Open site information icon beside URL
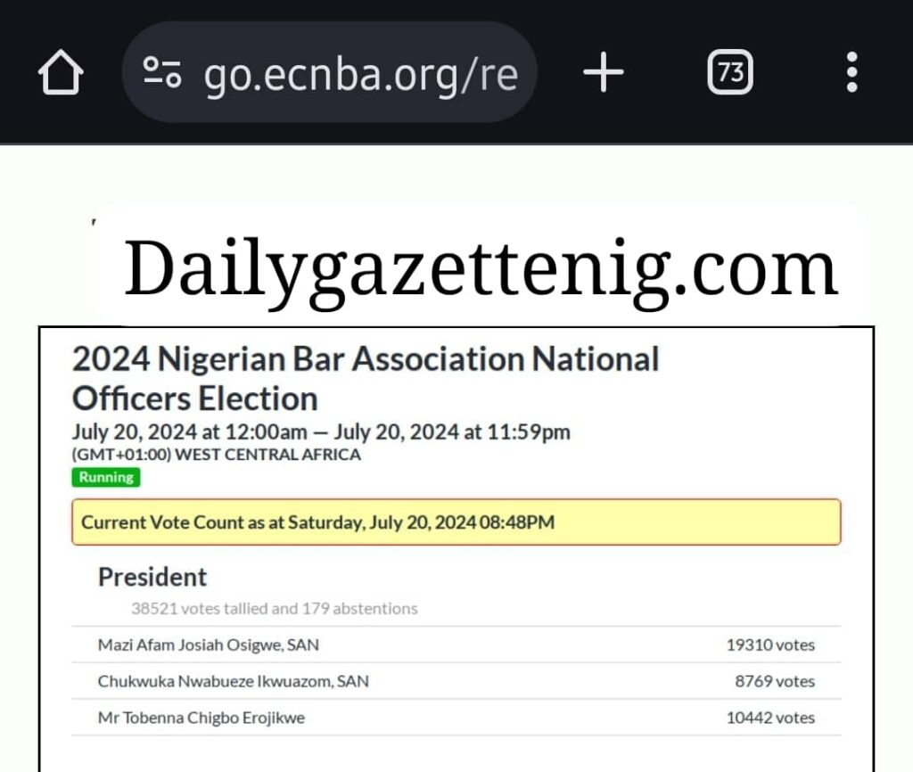 pos(162,72)
